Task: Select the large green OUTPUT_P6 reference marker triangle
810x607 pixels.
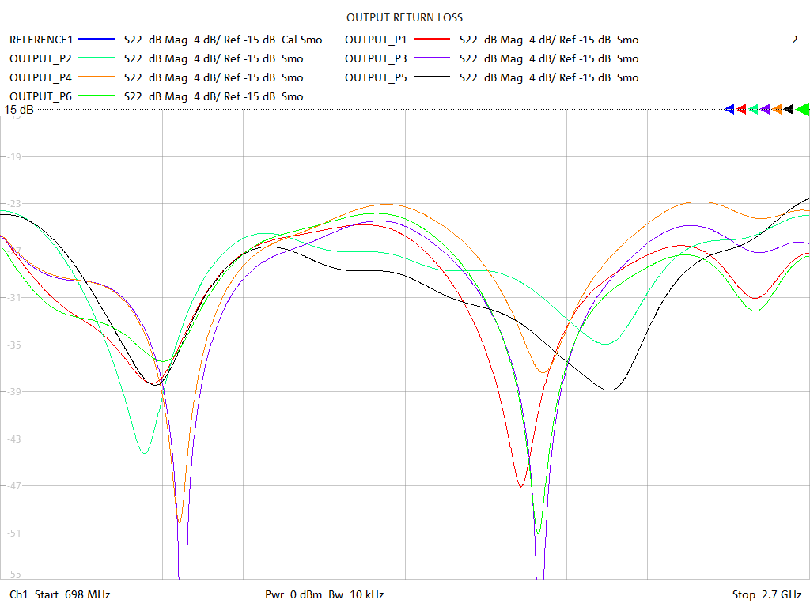Action: tap(802, 109)
